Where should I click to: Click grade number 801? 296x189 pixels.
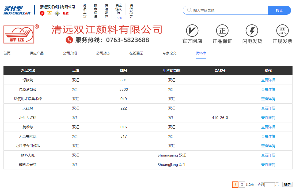click(x=124, y=80)
